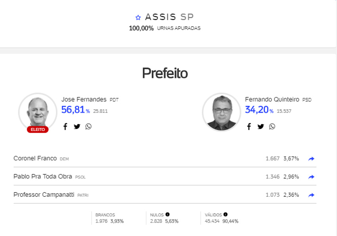Click the Jose Fernandes name
Image resolution: width=337 pixels, height=236 pixels.
[x=84, y=99]
